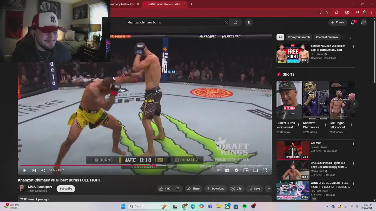The width and height of the screenshot is (376, 211).
Task: Open YouTube notifications bell
Action: [353, 22]
